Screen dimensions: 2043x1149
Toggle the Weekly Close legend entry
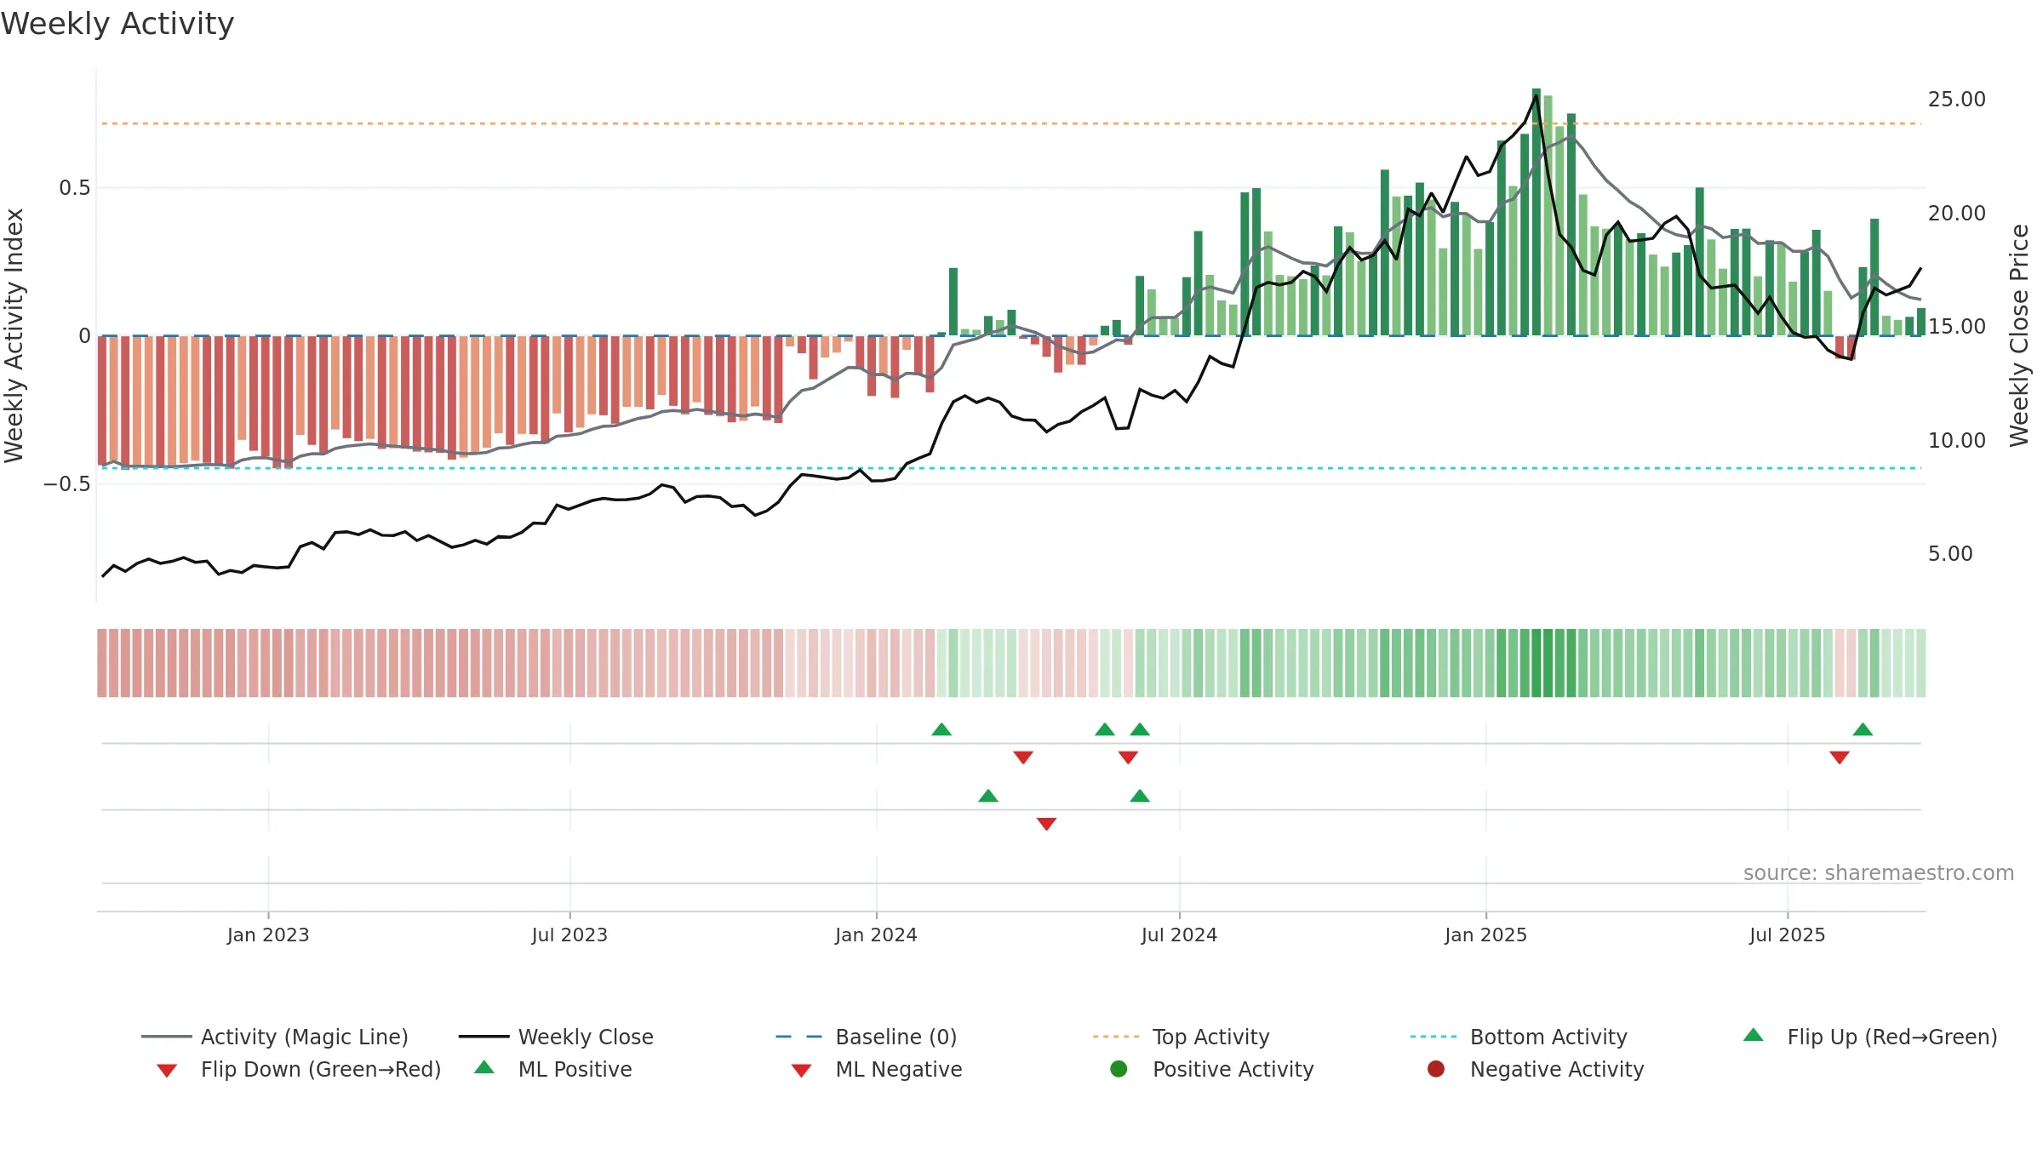point(556,1037)
